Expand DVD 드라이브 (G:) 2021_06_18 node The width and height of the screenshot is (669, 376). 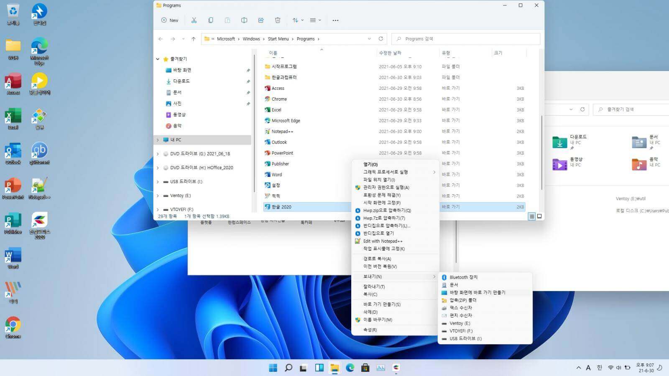coord(158,154)
